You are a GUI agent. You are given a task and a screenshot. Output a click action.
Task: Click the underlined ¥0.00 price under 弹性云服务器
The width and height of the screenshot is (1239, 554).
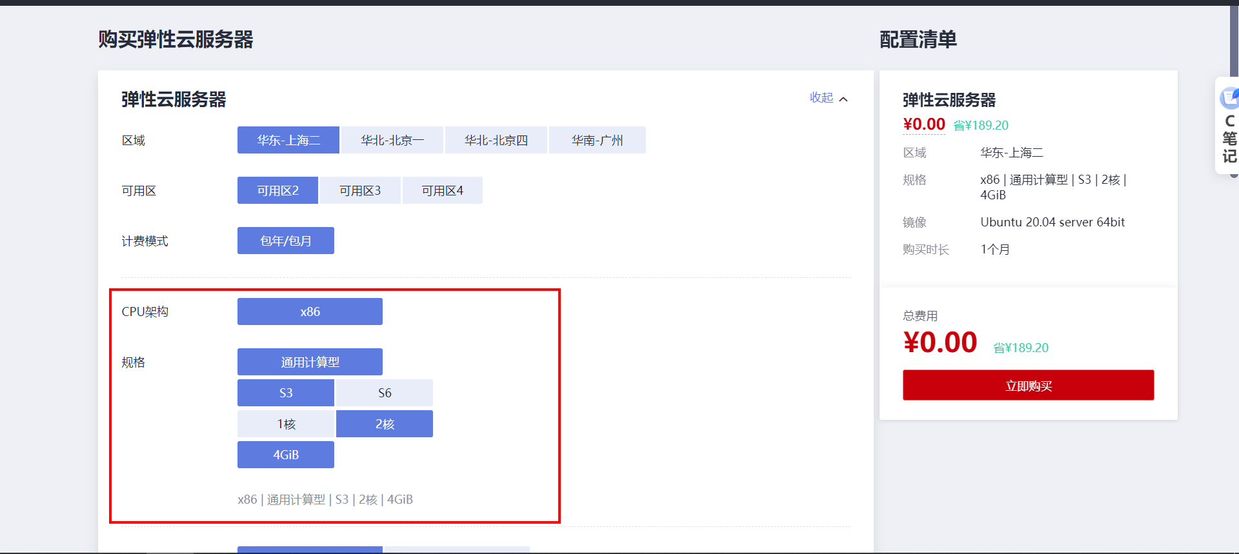[924, 124]
